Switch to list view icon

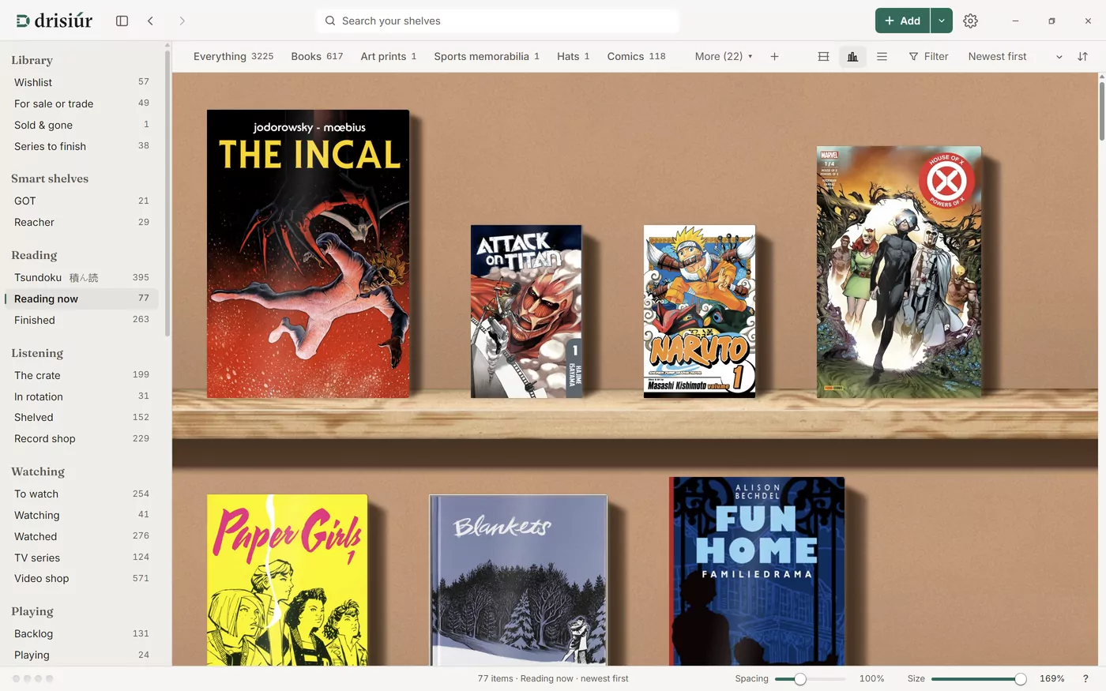point(882,56)
